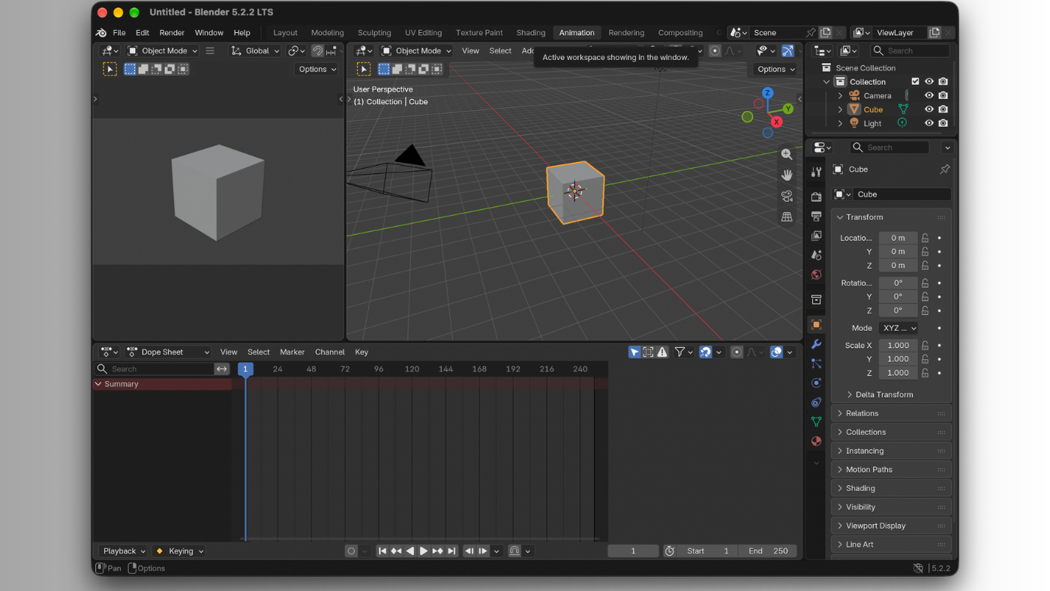Uncheck the Collection exclude checkbox
Image resolution: width=1050 pixels, height=591 pixels.
(915, 82)
